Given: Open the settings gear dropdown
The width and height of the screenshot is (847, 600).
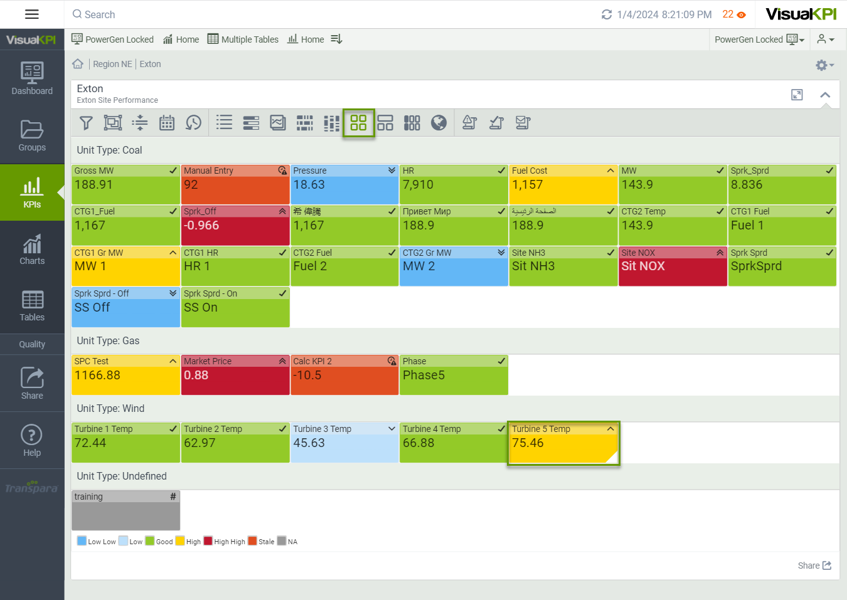Looking at the screenshot, I should pyautogui.click(x=824, y=65).
